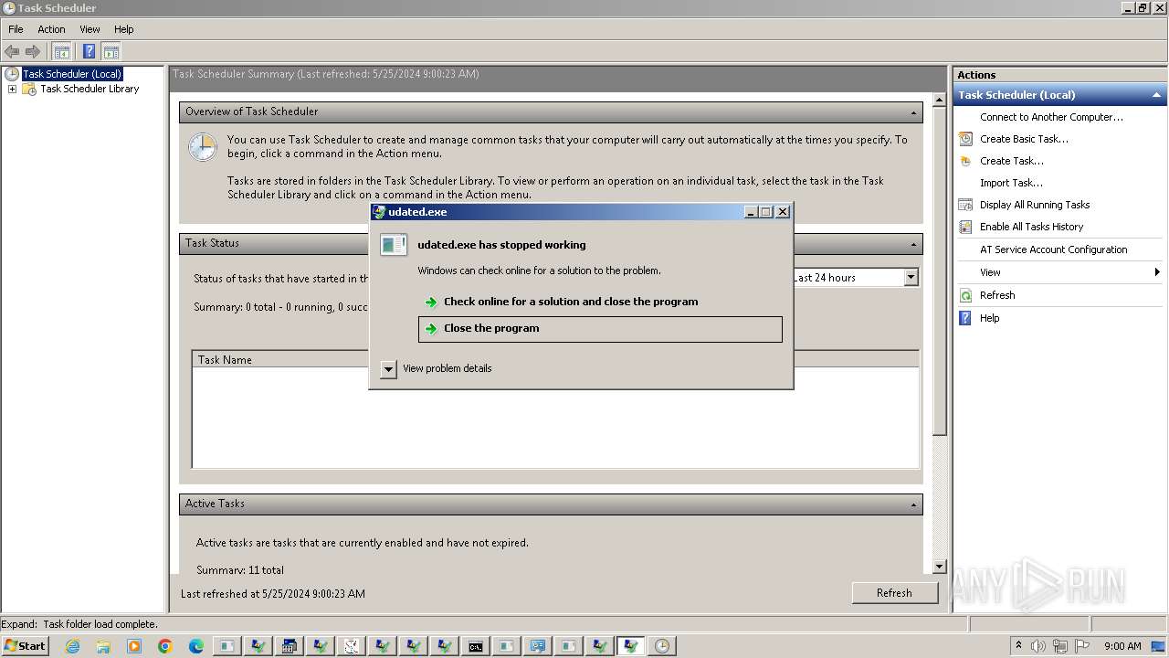Click the Create Task icon in Actions
The image size is (1169, 658).
click(x=965, y=161)
